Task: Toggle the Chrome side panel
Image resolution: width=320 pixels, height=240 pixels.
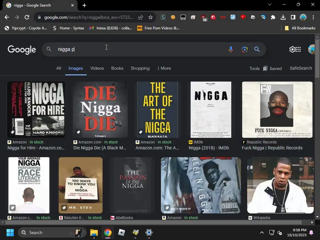Action: 293,17
